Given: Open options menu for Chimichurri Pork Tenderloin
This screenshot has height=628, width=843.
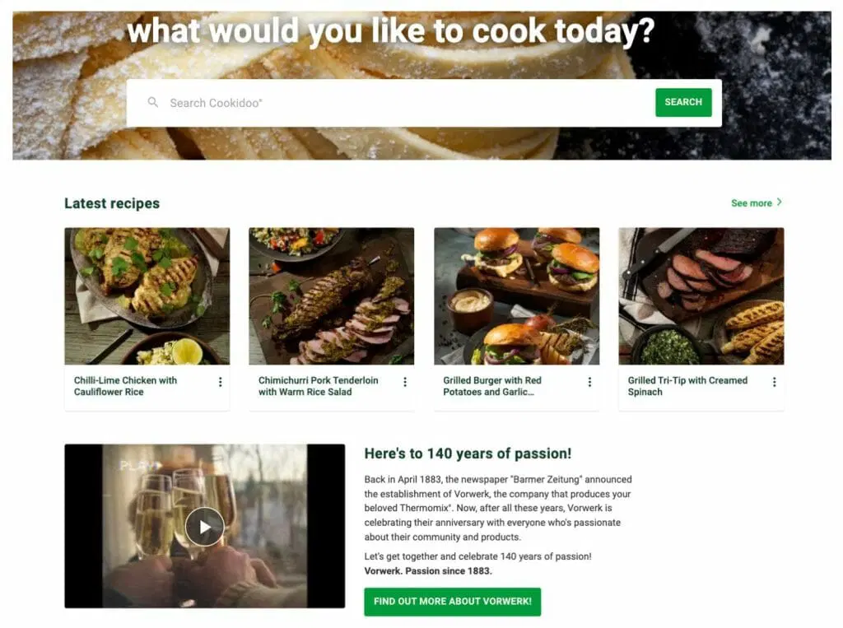Looking at the screenshot, I should tap(405, 382).
